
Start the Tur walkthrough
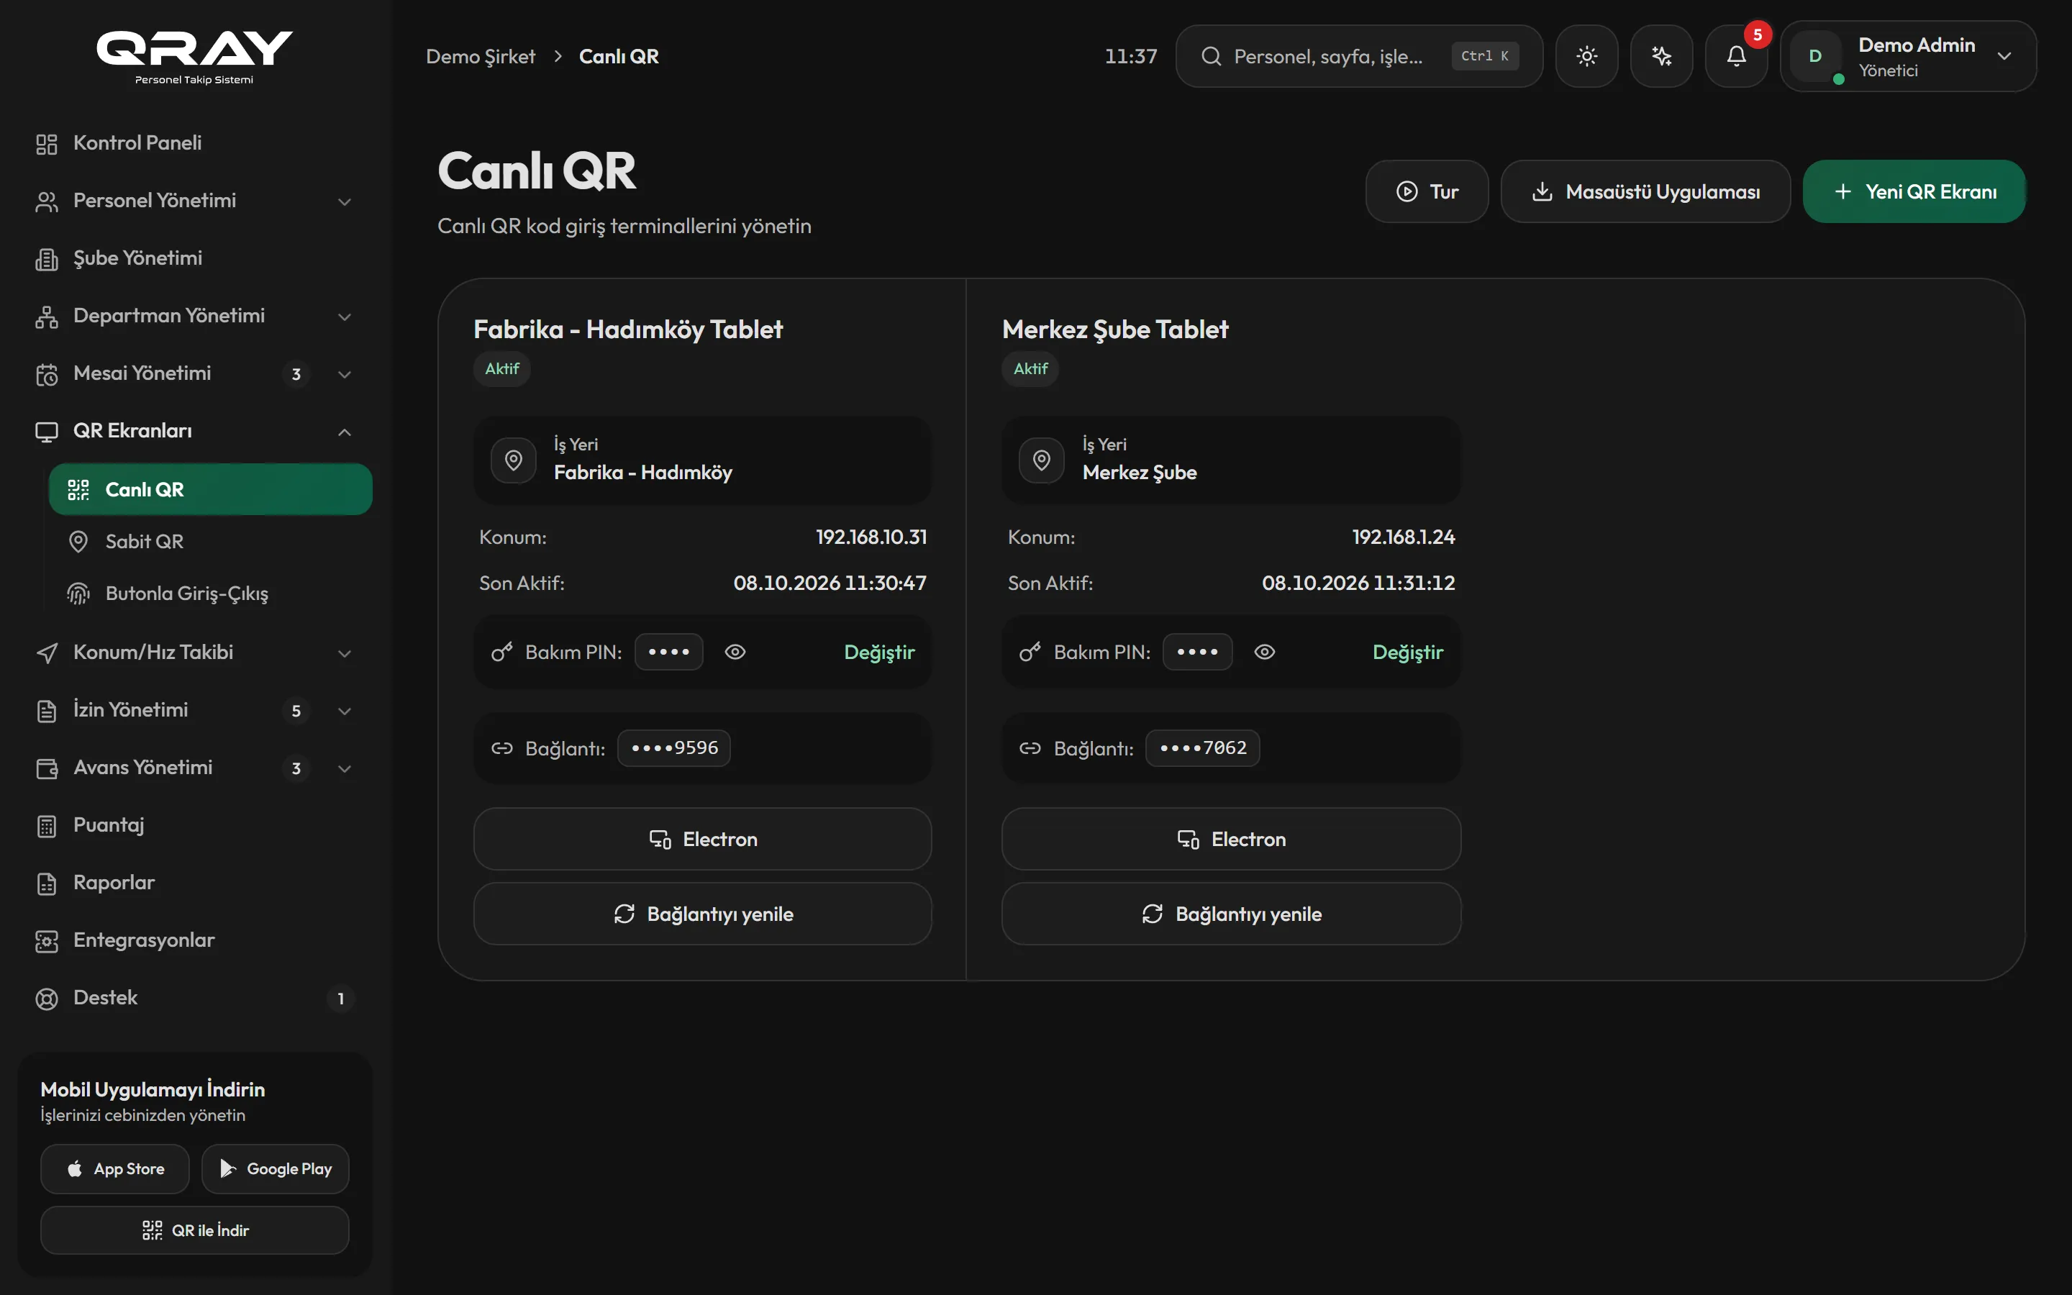pyautogui.click(x=1427, y=192)
